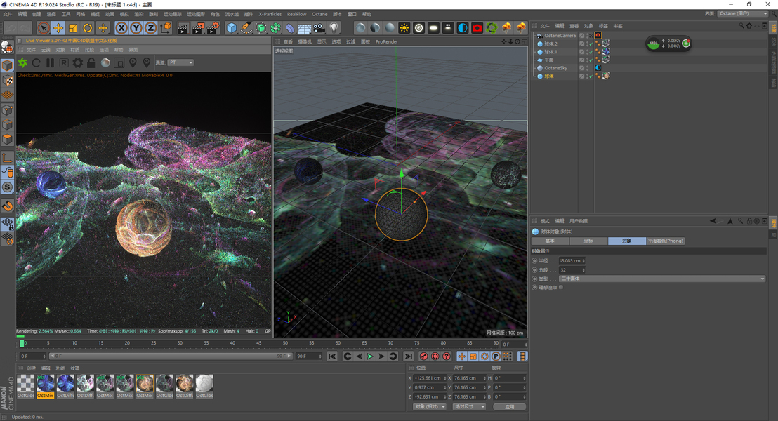Screen dimensions: 778x421
Task: Toggle Live Viewer clay mode sphere
Action: (105, 62)
